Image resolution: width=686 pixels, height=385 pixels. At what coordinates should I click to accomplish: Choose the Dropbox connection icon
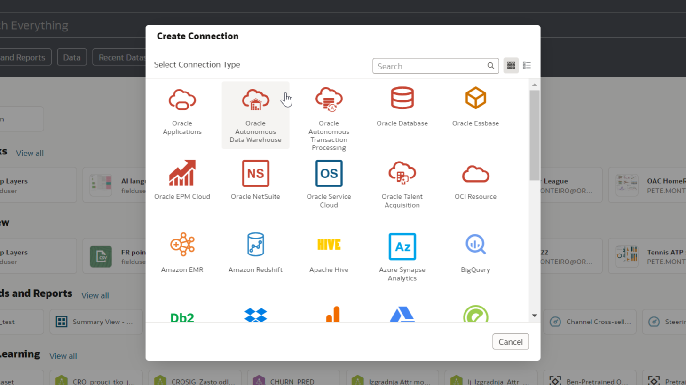click(255, 315)
